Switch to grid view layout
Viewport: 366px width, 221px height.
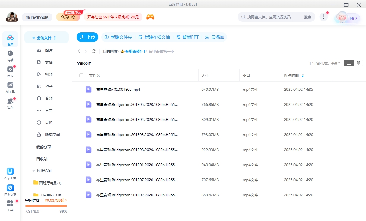click(358, 63)
